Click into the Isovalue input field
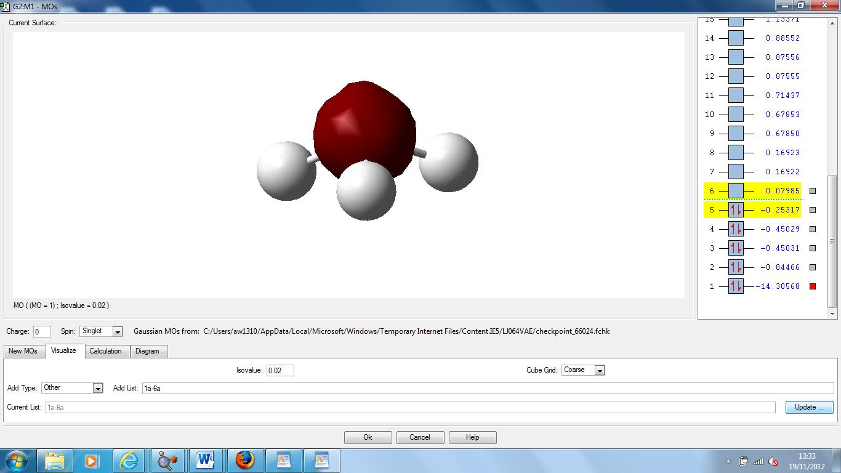The image size is (841, 473). pos(280,370)
